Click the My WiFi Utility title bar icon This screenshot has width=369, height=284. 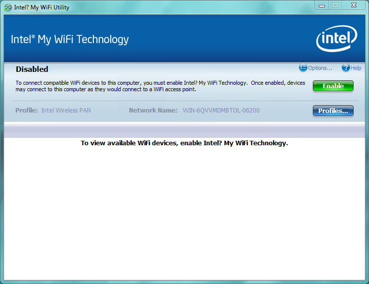(x=8, y=7)
